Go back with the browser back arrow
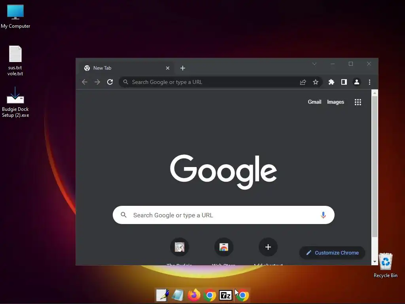 tap(85, 82)
